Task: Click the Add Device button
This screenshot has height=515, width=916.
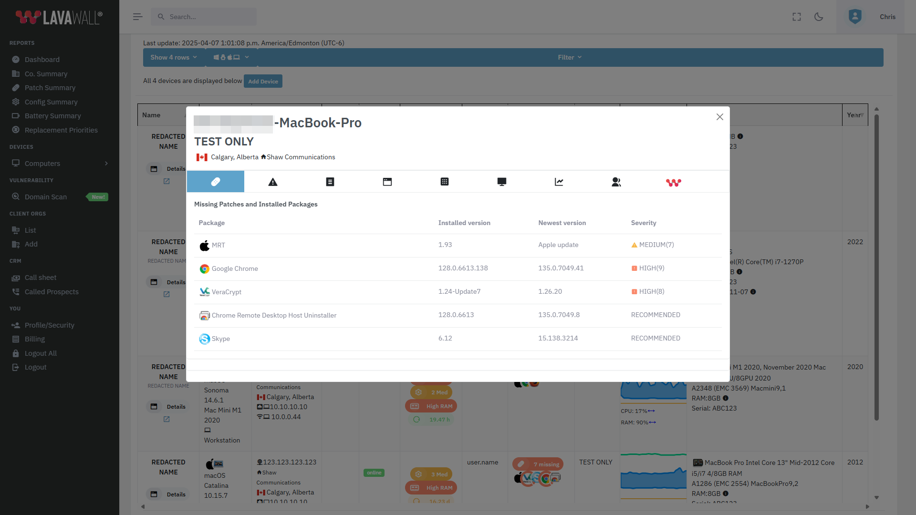Action: [x=263, y=81]
